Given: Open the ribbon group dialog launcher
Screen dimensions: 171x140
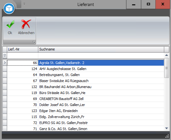Looking at the screenshot, I should 34,42.
